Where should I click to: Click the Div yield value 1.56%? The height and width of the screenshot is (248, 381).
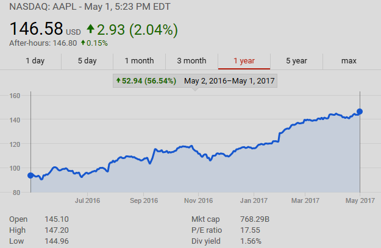click(x=251, y=241)
